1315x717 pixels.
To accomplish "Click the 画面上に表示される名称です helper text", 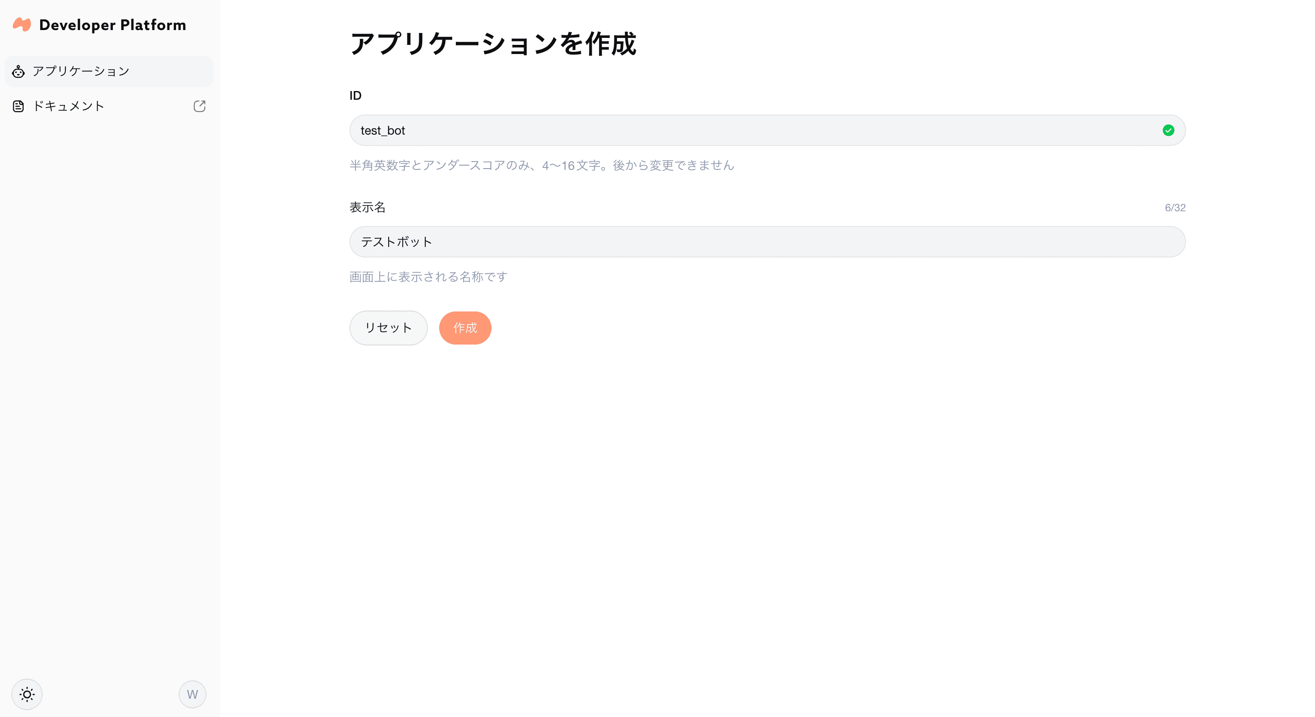I will (x=428, y=277).
